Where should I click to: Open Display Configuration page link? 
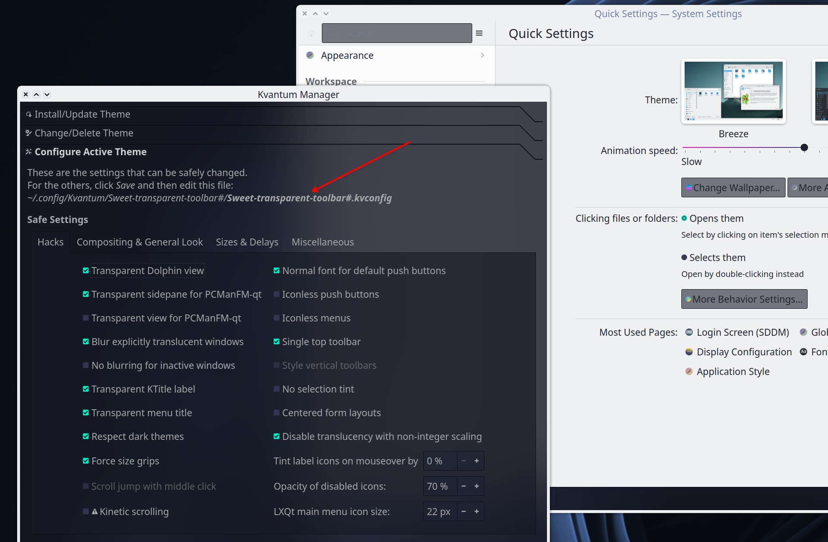pyautogui.click(x=744, y=352)
